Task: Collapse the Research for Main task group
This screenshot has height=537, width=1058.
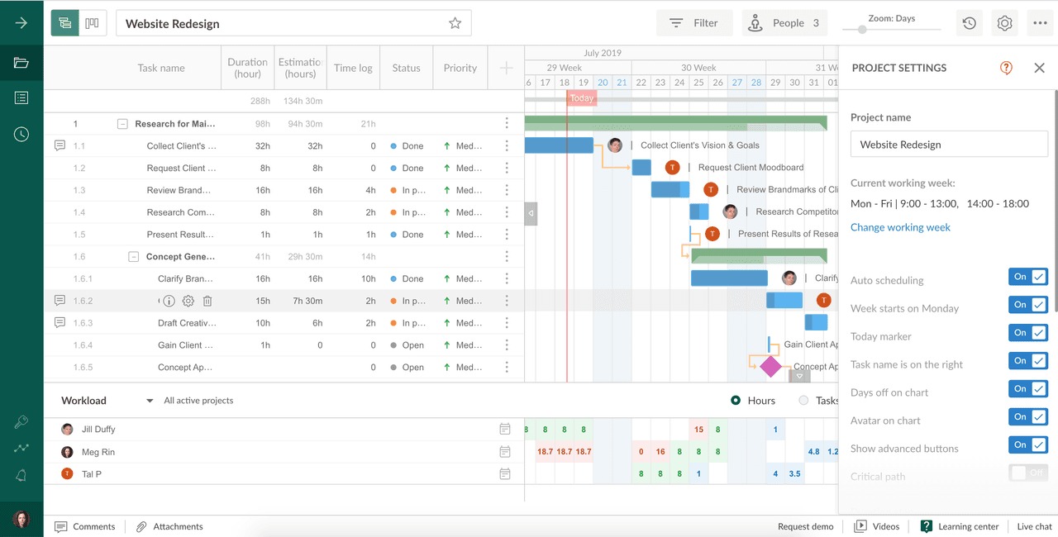Action: 122,124
